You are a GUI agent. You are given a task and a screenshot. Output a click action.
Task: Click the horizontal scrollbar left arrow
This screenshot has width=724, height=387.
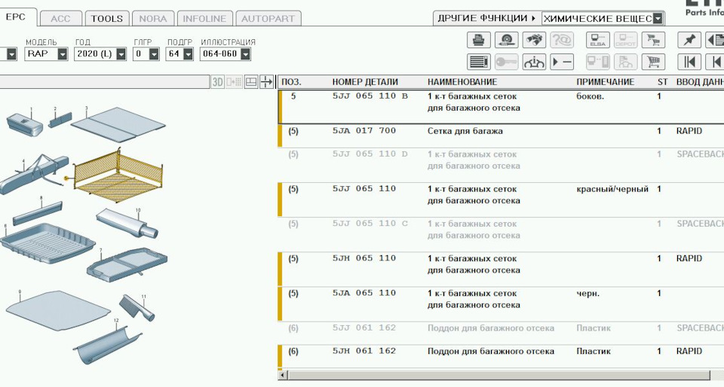283,374
